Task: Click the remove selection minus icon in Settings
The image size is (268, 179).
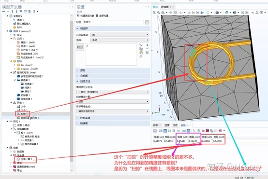Action: coord(147,49)
